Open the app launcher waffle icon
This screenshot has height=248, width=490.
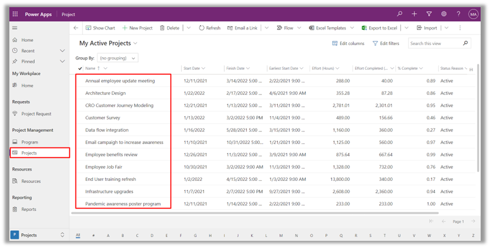15,14
